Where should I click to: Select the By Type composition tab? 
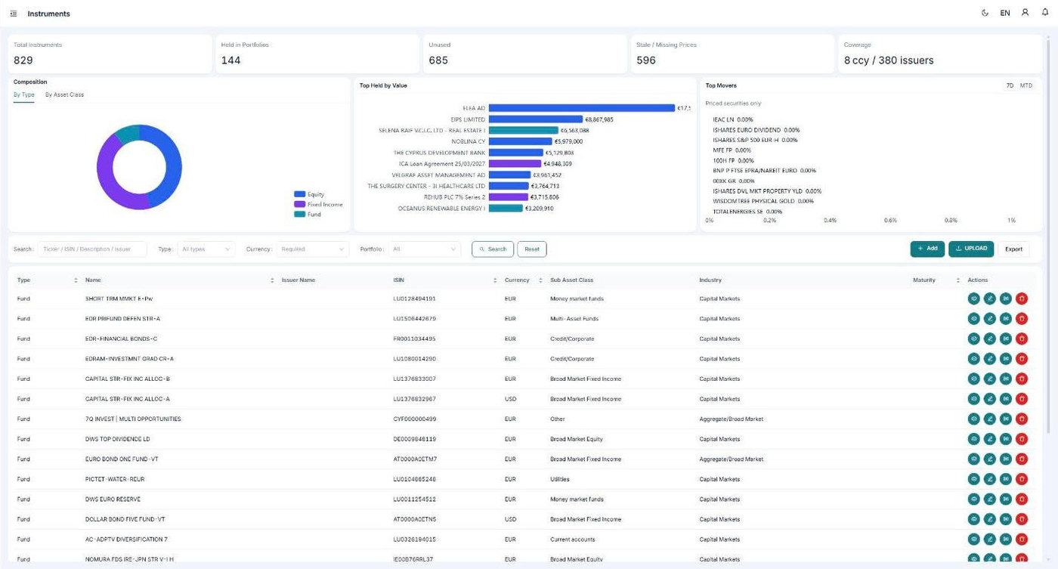pyautogui.click(x=24, y=94)
